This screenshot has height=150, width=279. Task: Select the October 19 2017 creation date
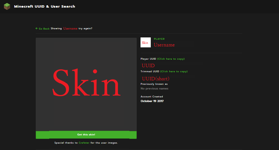(x=152, y=101)
